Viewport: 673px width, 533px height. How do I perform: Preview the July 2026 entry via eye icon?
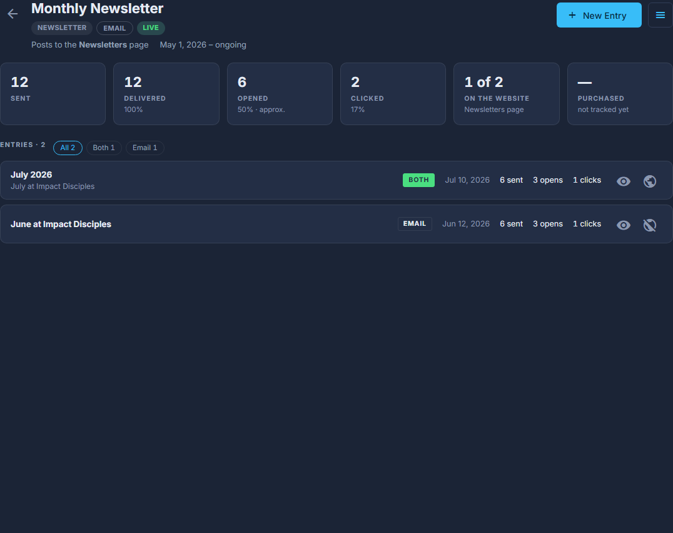click(623, 181)
